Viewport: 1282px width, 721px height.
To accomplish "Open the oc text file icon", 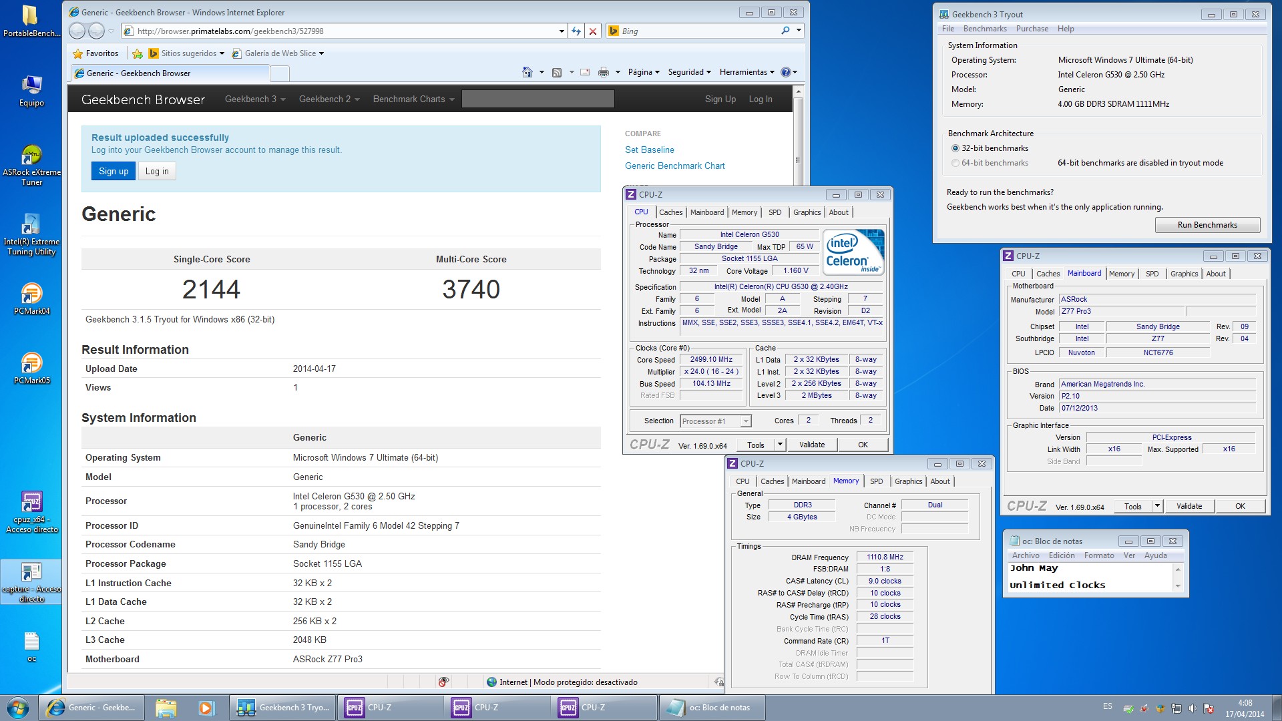I will coord(31,646).
